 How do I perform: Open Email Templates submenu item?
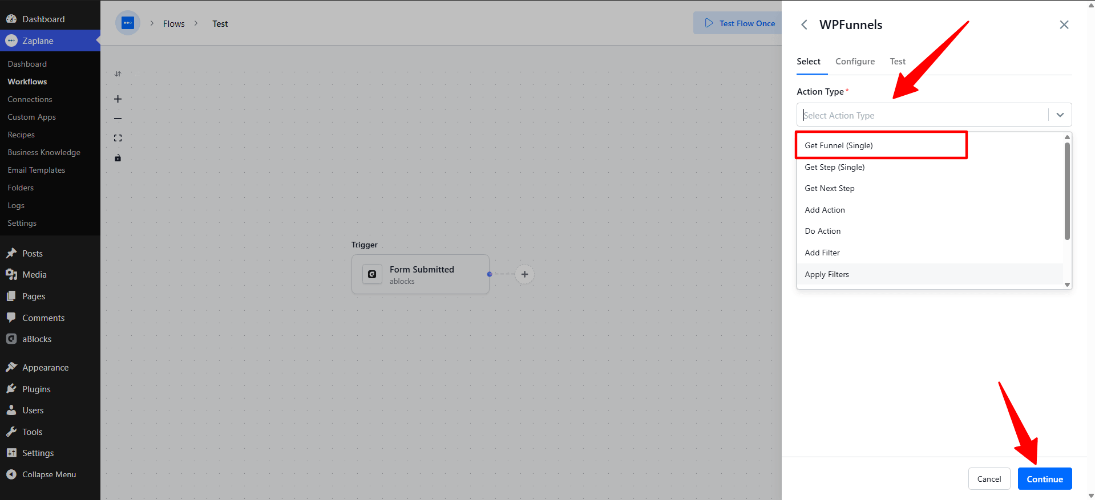click(37, 170)
